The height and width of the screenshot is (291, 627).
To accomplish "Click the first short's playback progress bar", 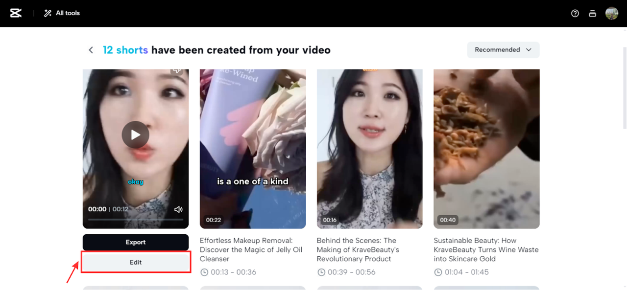I will pyautogui.click(x=136, y=220).
